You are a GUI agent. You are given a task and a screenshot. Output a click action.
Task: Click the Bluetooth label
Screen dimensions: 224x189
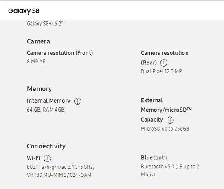(154, 158)
